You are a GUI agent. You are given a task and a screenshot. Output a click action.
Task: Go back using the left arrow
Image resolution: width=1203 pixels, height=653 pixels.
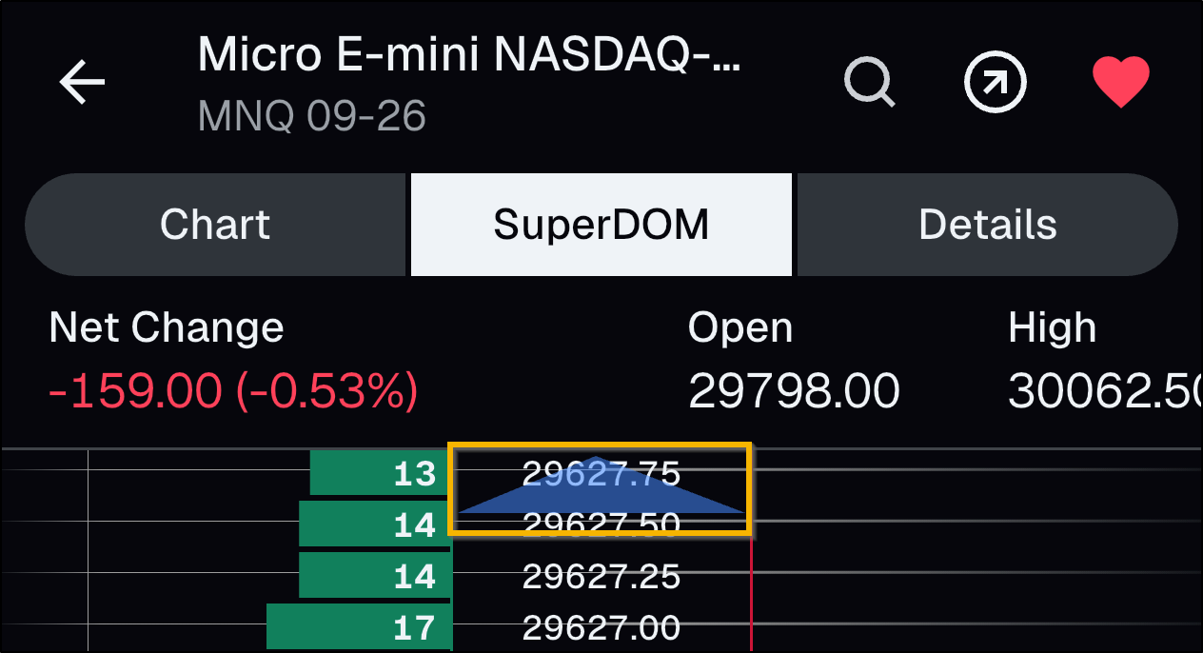pyautogui.click(x=83, y=82)
